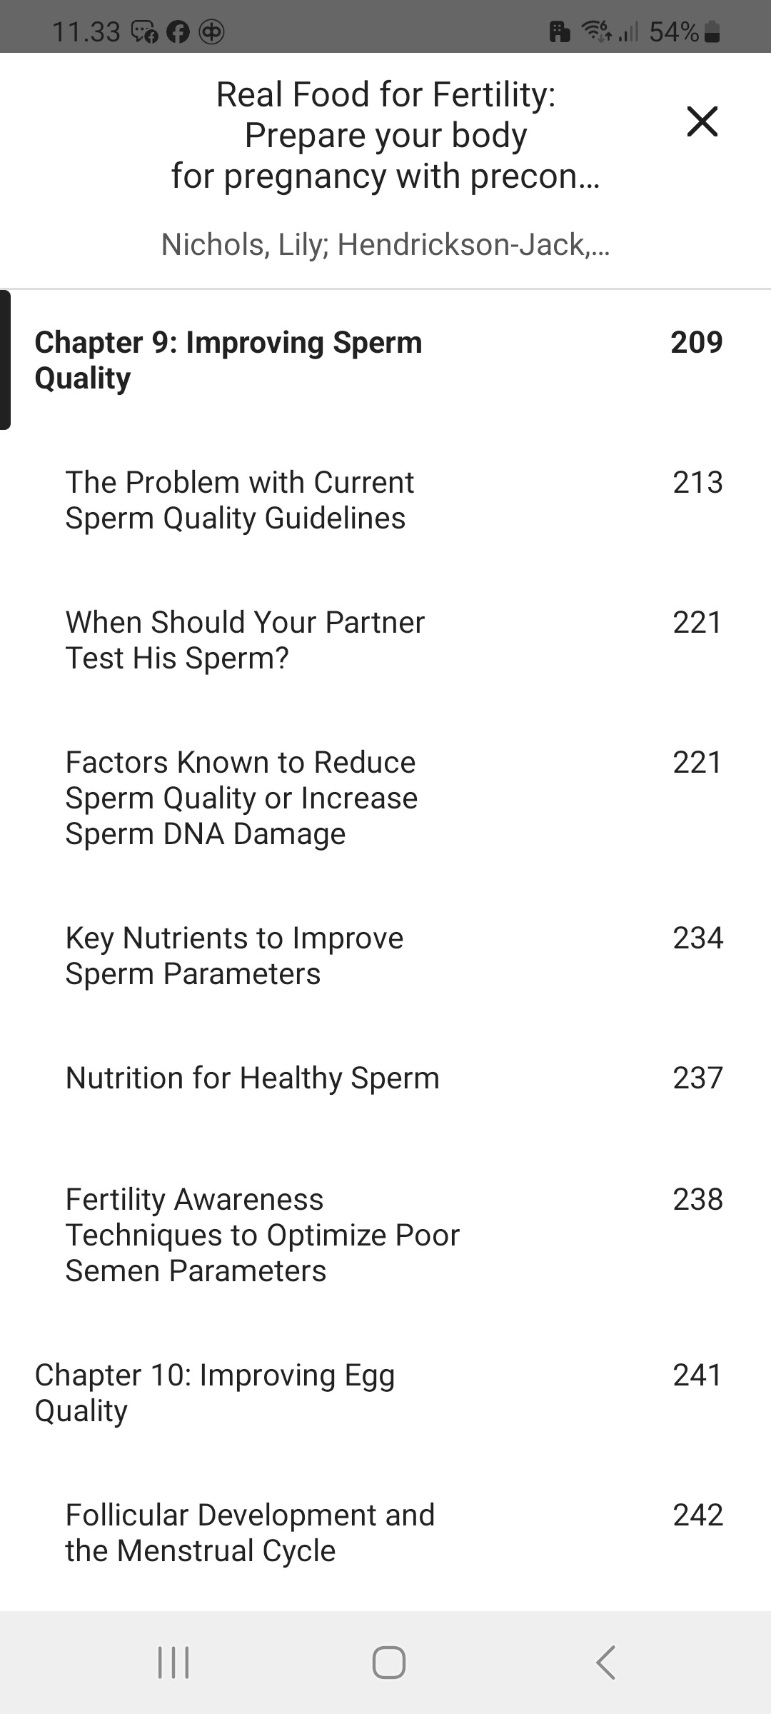This screenshot has height=1714, width=771.
Task: Select Factors Known to Reduce Sperm Quality section
Action: (241, 798)
